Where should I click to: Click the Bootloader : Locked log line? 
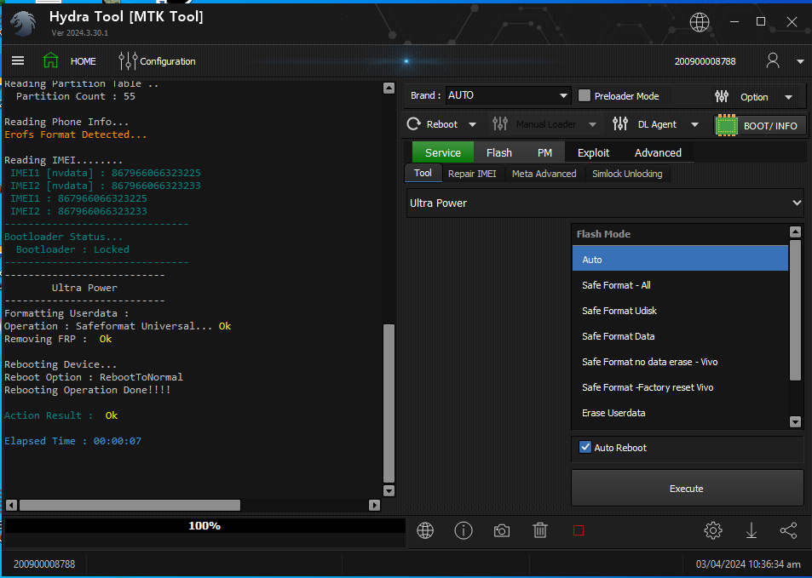pyautogui.click(x=72, y=249)
